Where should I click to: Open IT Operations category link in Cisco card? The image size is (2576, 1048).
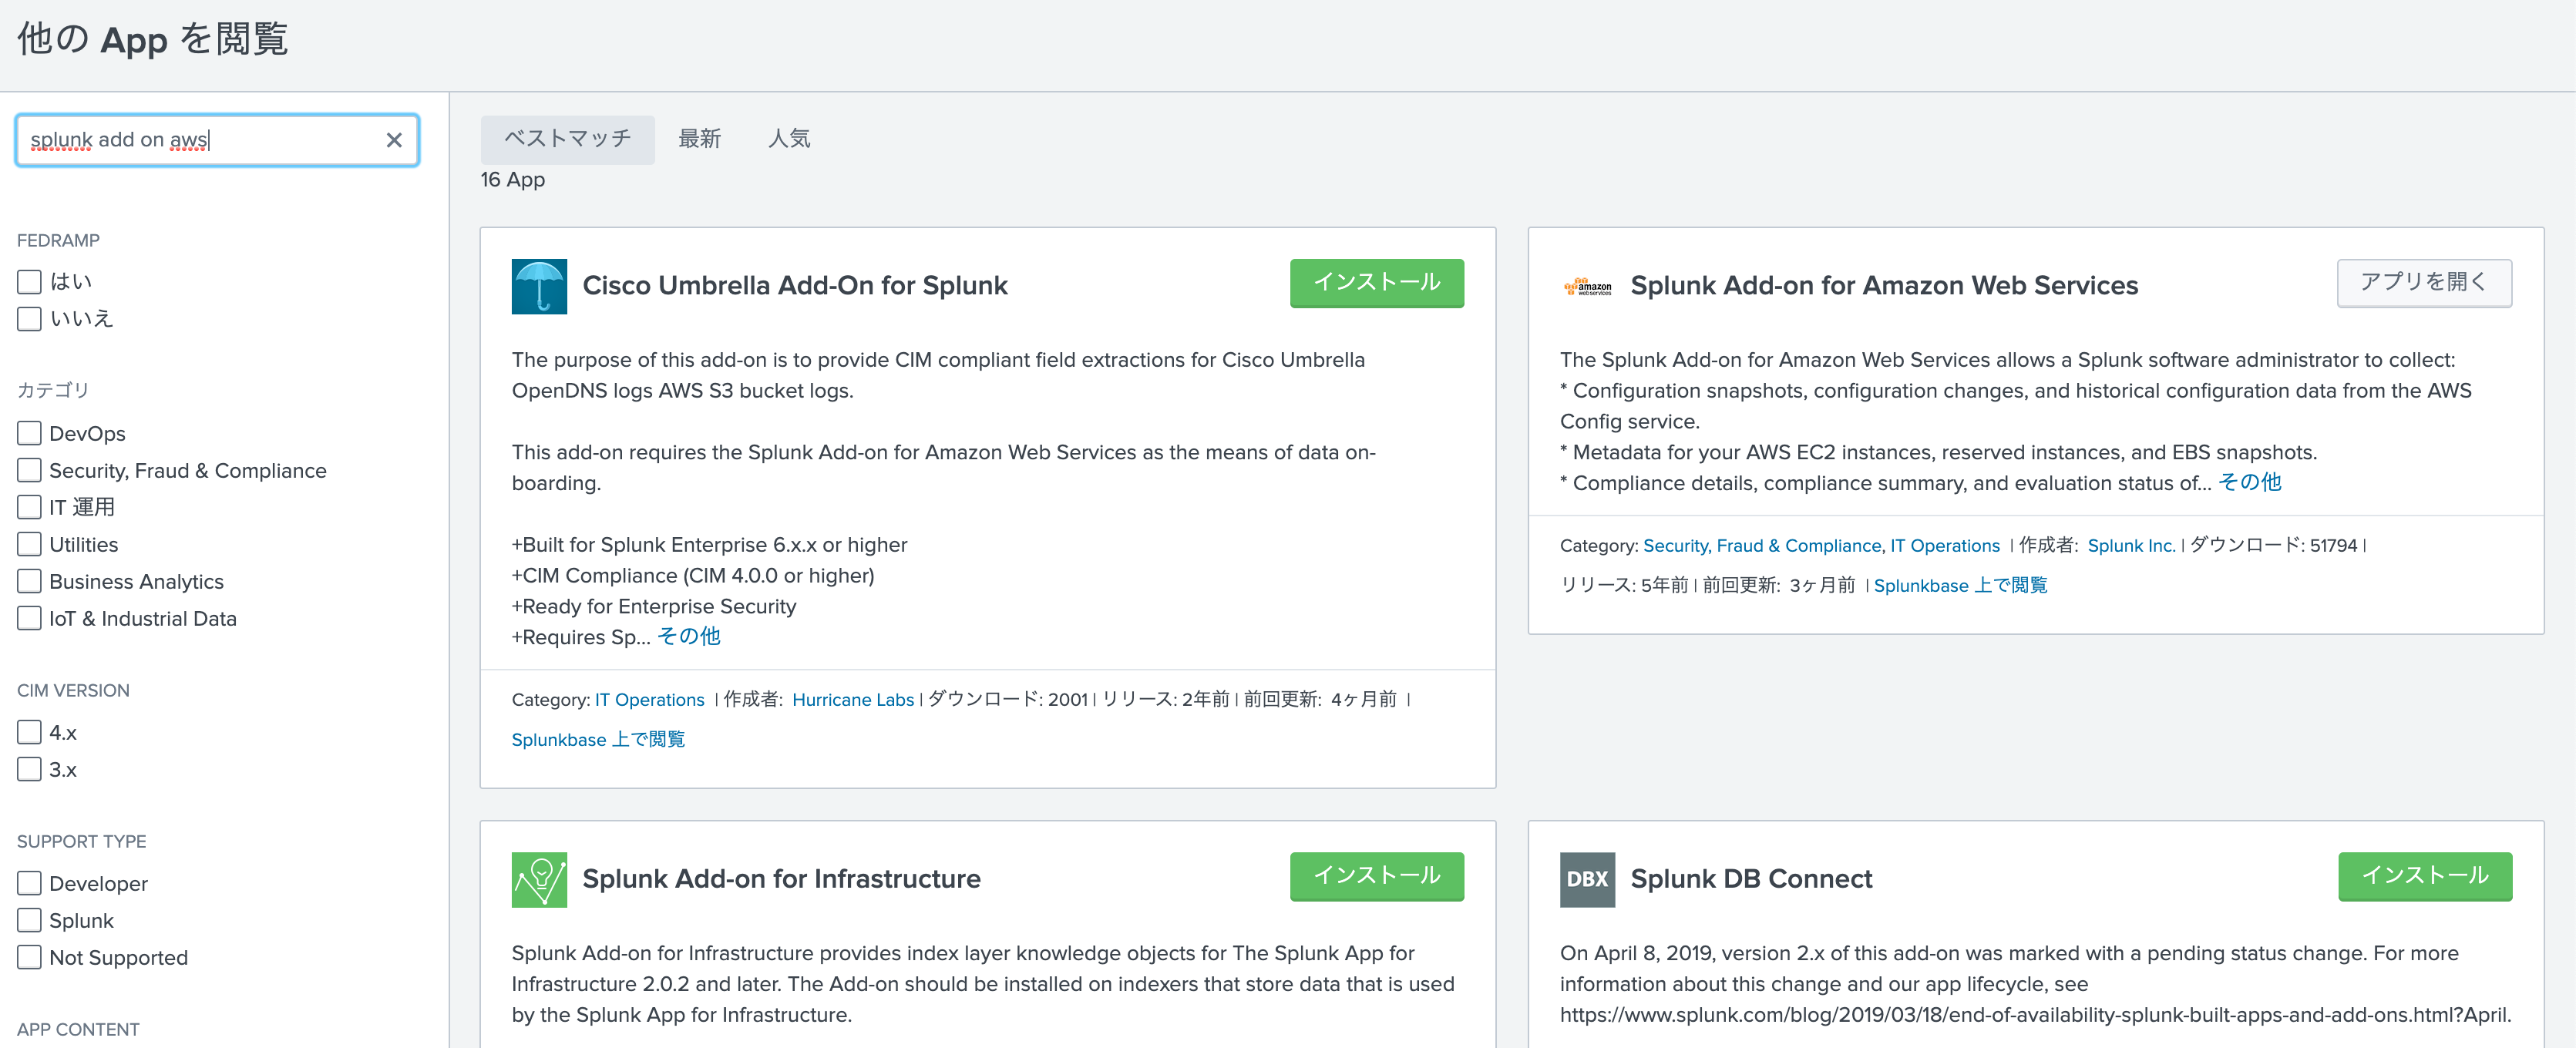(649, 700)
